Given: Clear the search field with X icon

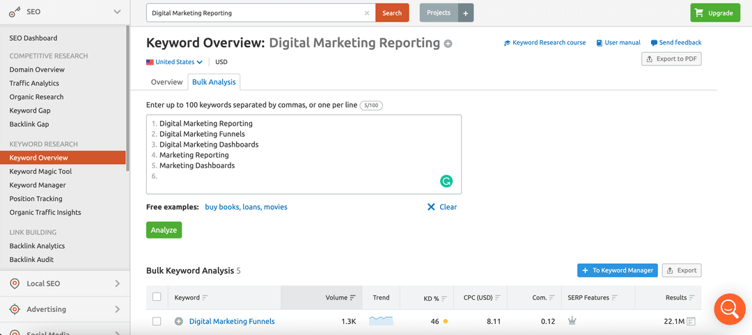Looking at the screenshot, I should [367, 13].
